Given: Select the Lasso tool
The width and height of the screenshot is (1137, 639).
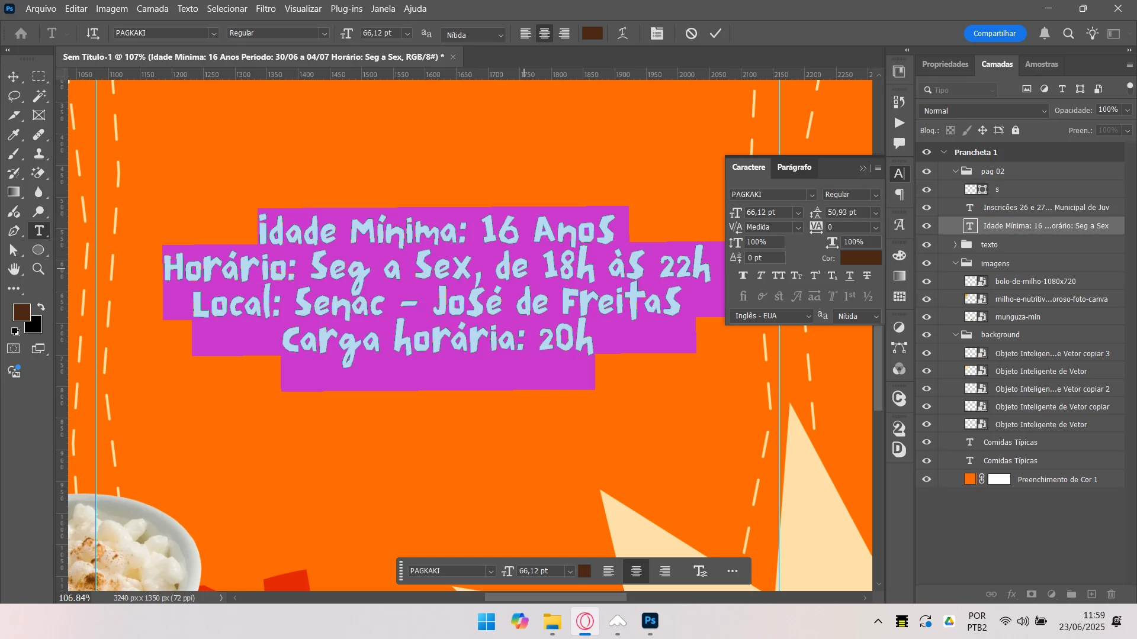Looking at the screenshot, I should 14,96.
